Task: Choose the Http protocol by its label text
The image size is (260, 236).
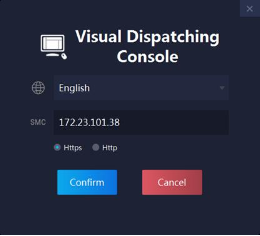Action: coord(110,148)
